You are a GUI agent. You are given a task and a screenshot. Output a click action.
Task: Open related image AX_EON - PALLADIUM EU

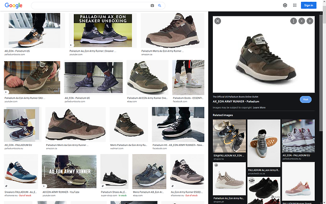[x=298, y=136]
